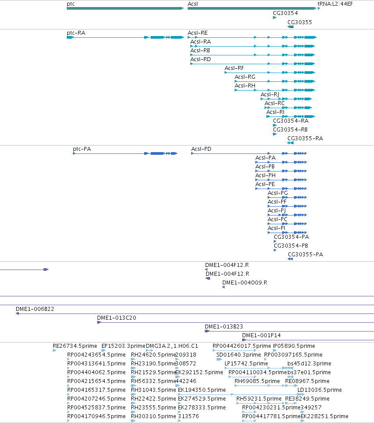The image size is (374, 423).
Task: Select the IP05890.5prime EST label
Action: coord(294,346)
